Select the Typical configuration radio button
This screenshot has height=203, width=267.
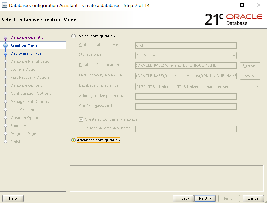(74, 36)
